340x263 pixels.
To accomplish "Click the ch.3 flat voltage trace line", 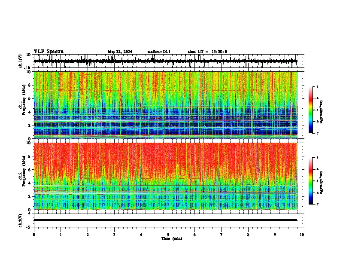I will tap(165, 220).
